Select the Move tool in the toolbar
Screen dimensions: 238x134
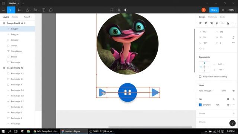tap(10, 10)
